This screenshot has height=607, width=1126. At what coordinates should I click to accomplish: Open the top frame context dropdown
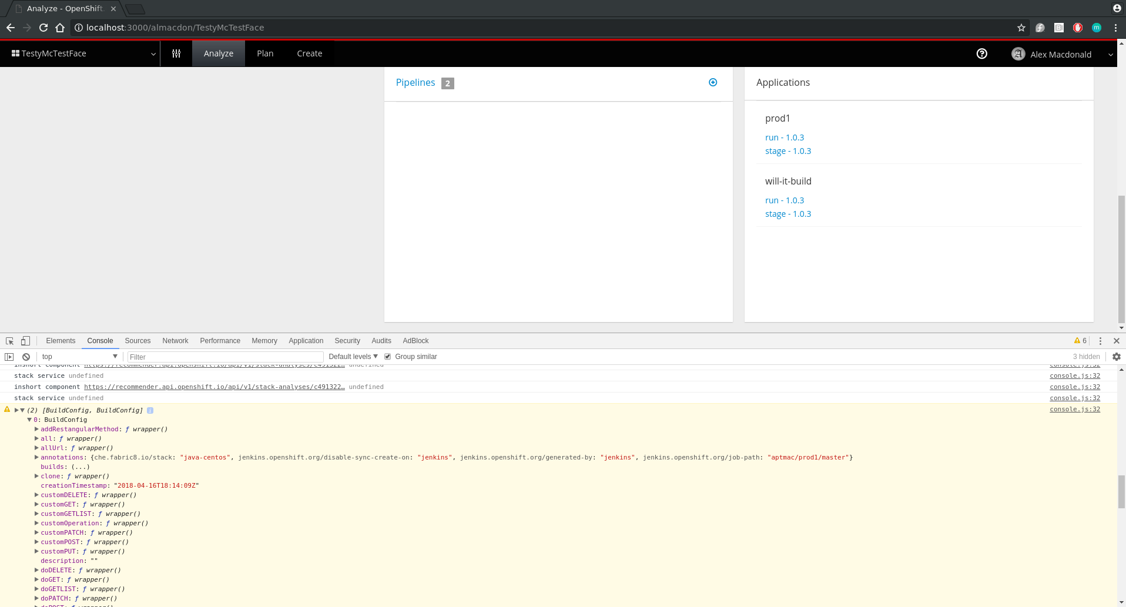(x=79, y=356)
